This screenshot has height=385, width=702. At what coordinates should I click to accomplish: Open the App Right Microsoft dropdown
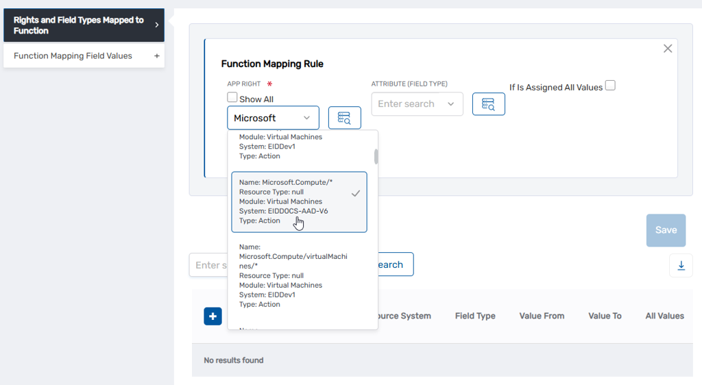(273, 118)
